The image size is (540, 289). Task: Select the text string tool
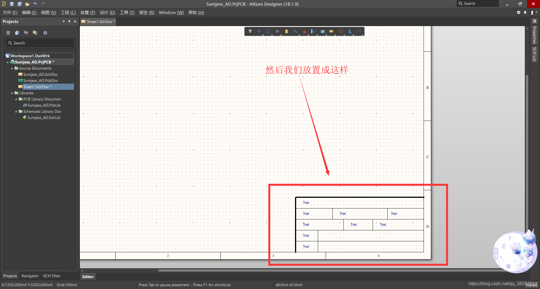(x=350, y=31)
